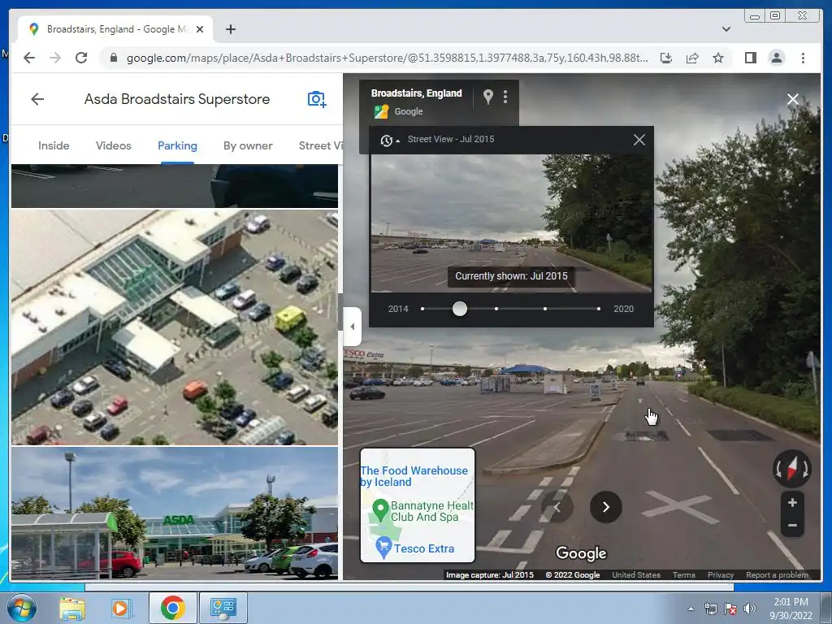Open the Windows Start button

tap(21, 608)
